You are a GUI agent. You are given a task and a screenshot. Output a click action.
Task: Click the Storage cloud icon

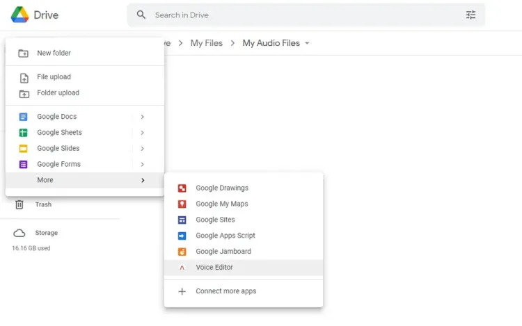point(19,233)
